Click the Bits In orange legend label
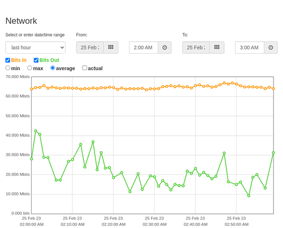Viewport: 283px width, 228px height. [x=19, y=60]
